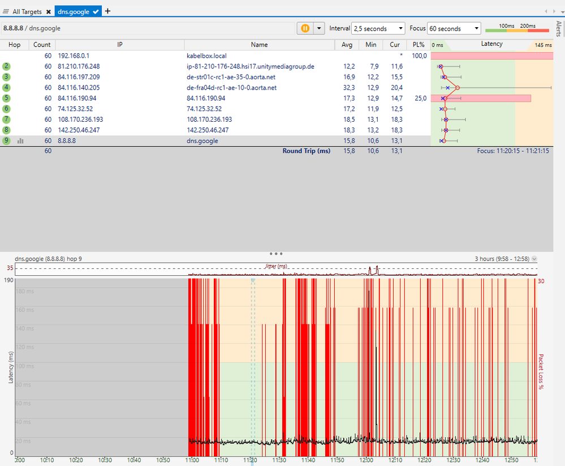
Task: Expand the 3 hours timeline range chevron
Action: click(534, 259)
